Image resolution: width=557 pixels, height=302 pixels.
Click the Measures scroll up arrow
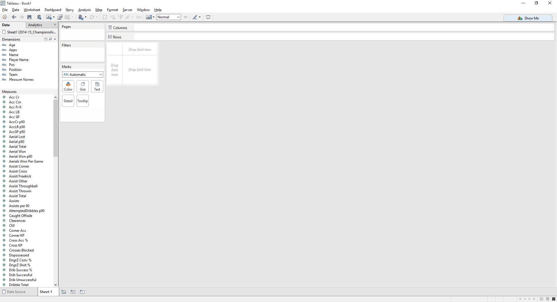pos(55,97)
